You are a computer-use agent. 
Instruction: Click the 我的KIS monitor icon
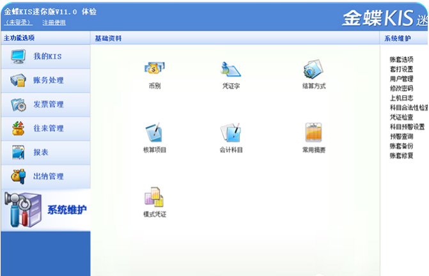tap(19, 56)
